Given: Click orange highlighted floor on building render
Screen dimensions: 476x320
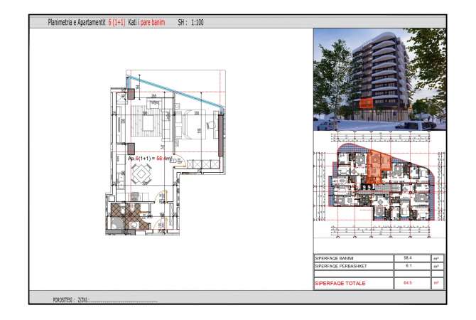Looking at the screenshot, I should [366, 105].
